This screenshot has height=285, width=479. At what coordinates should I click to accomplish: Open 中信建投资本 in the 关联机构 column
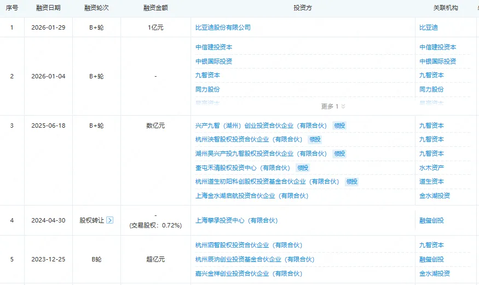click(437, 47)
